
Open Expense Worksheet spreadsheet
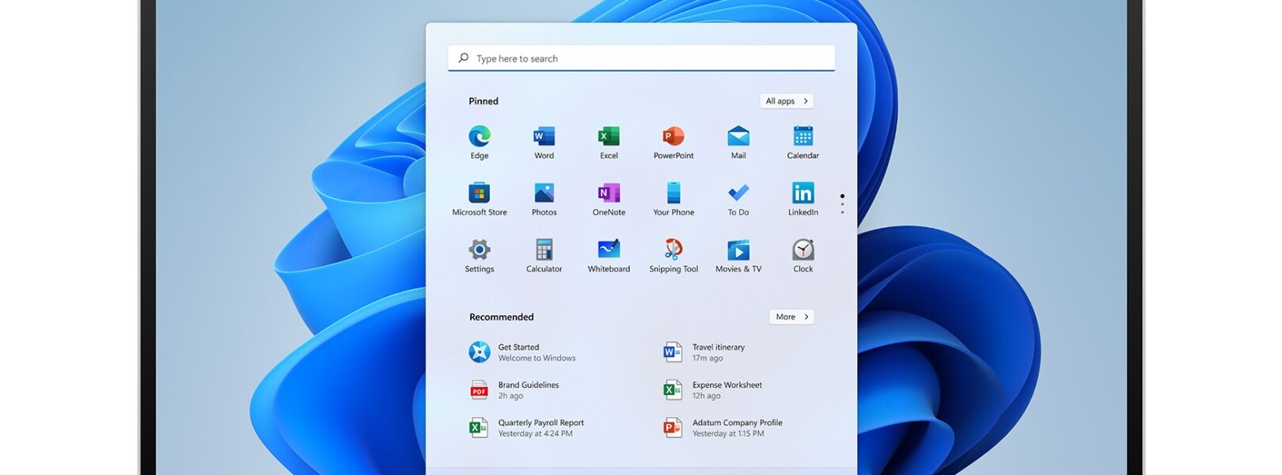[x=712, y=390]
